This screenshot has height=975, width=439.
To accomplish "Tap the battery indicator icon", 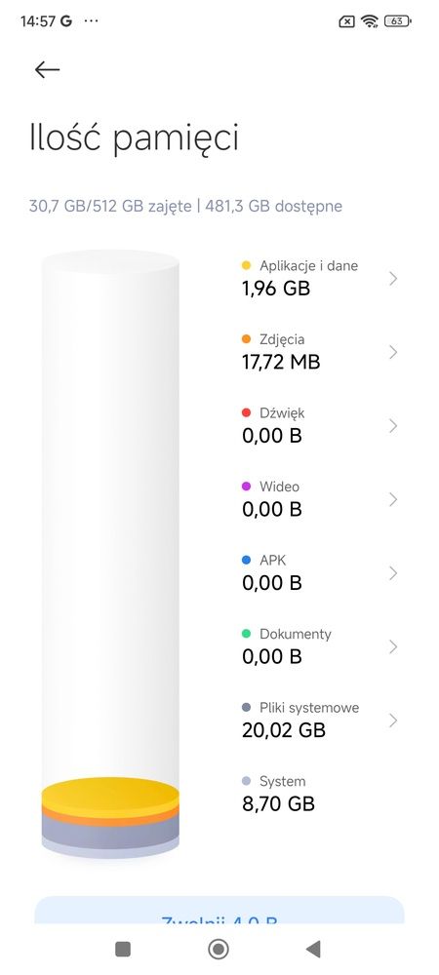I will [x=397, y=21].
